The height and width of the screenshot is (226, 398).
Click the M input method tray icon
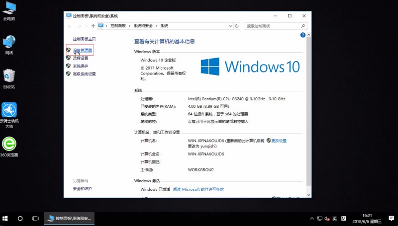click(343, 219)
